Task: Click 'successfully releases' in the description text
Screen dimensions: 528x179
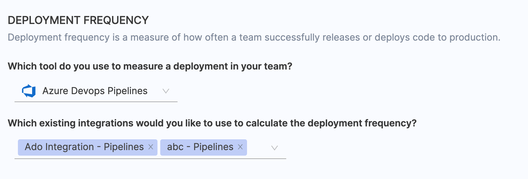Action: 312,38
